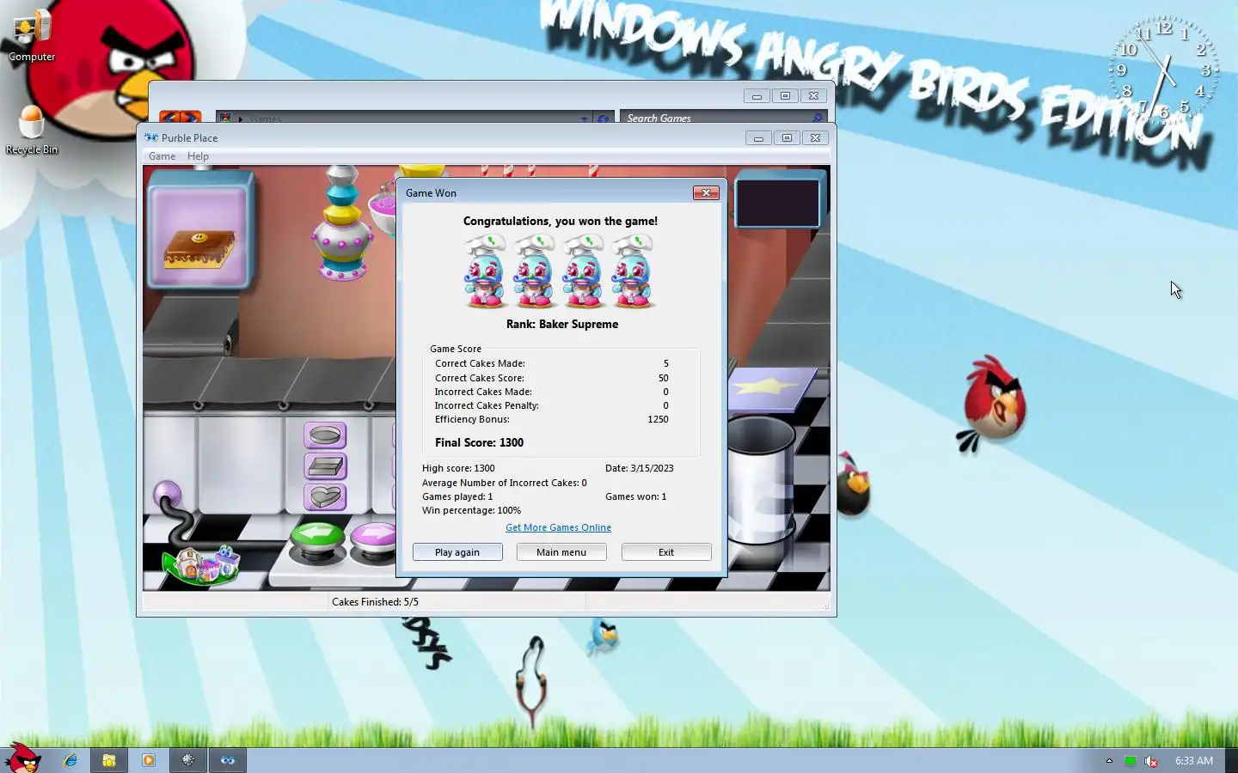
Task: Select the Recycle Bin desktop icon
Action: click(32, 129)
